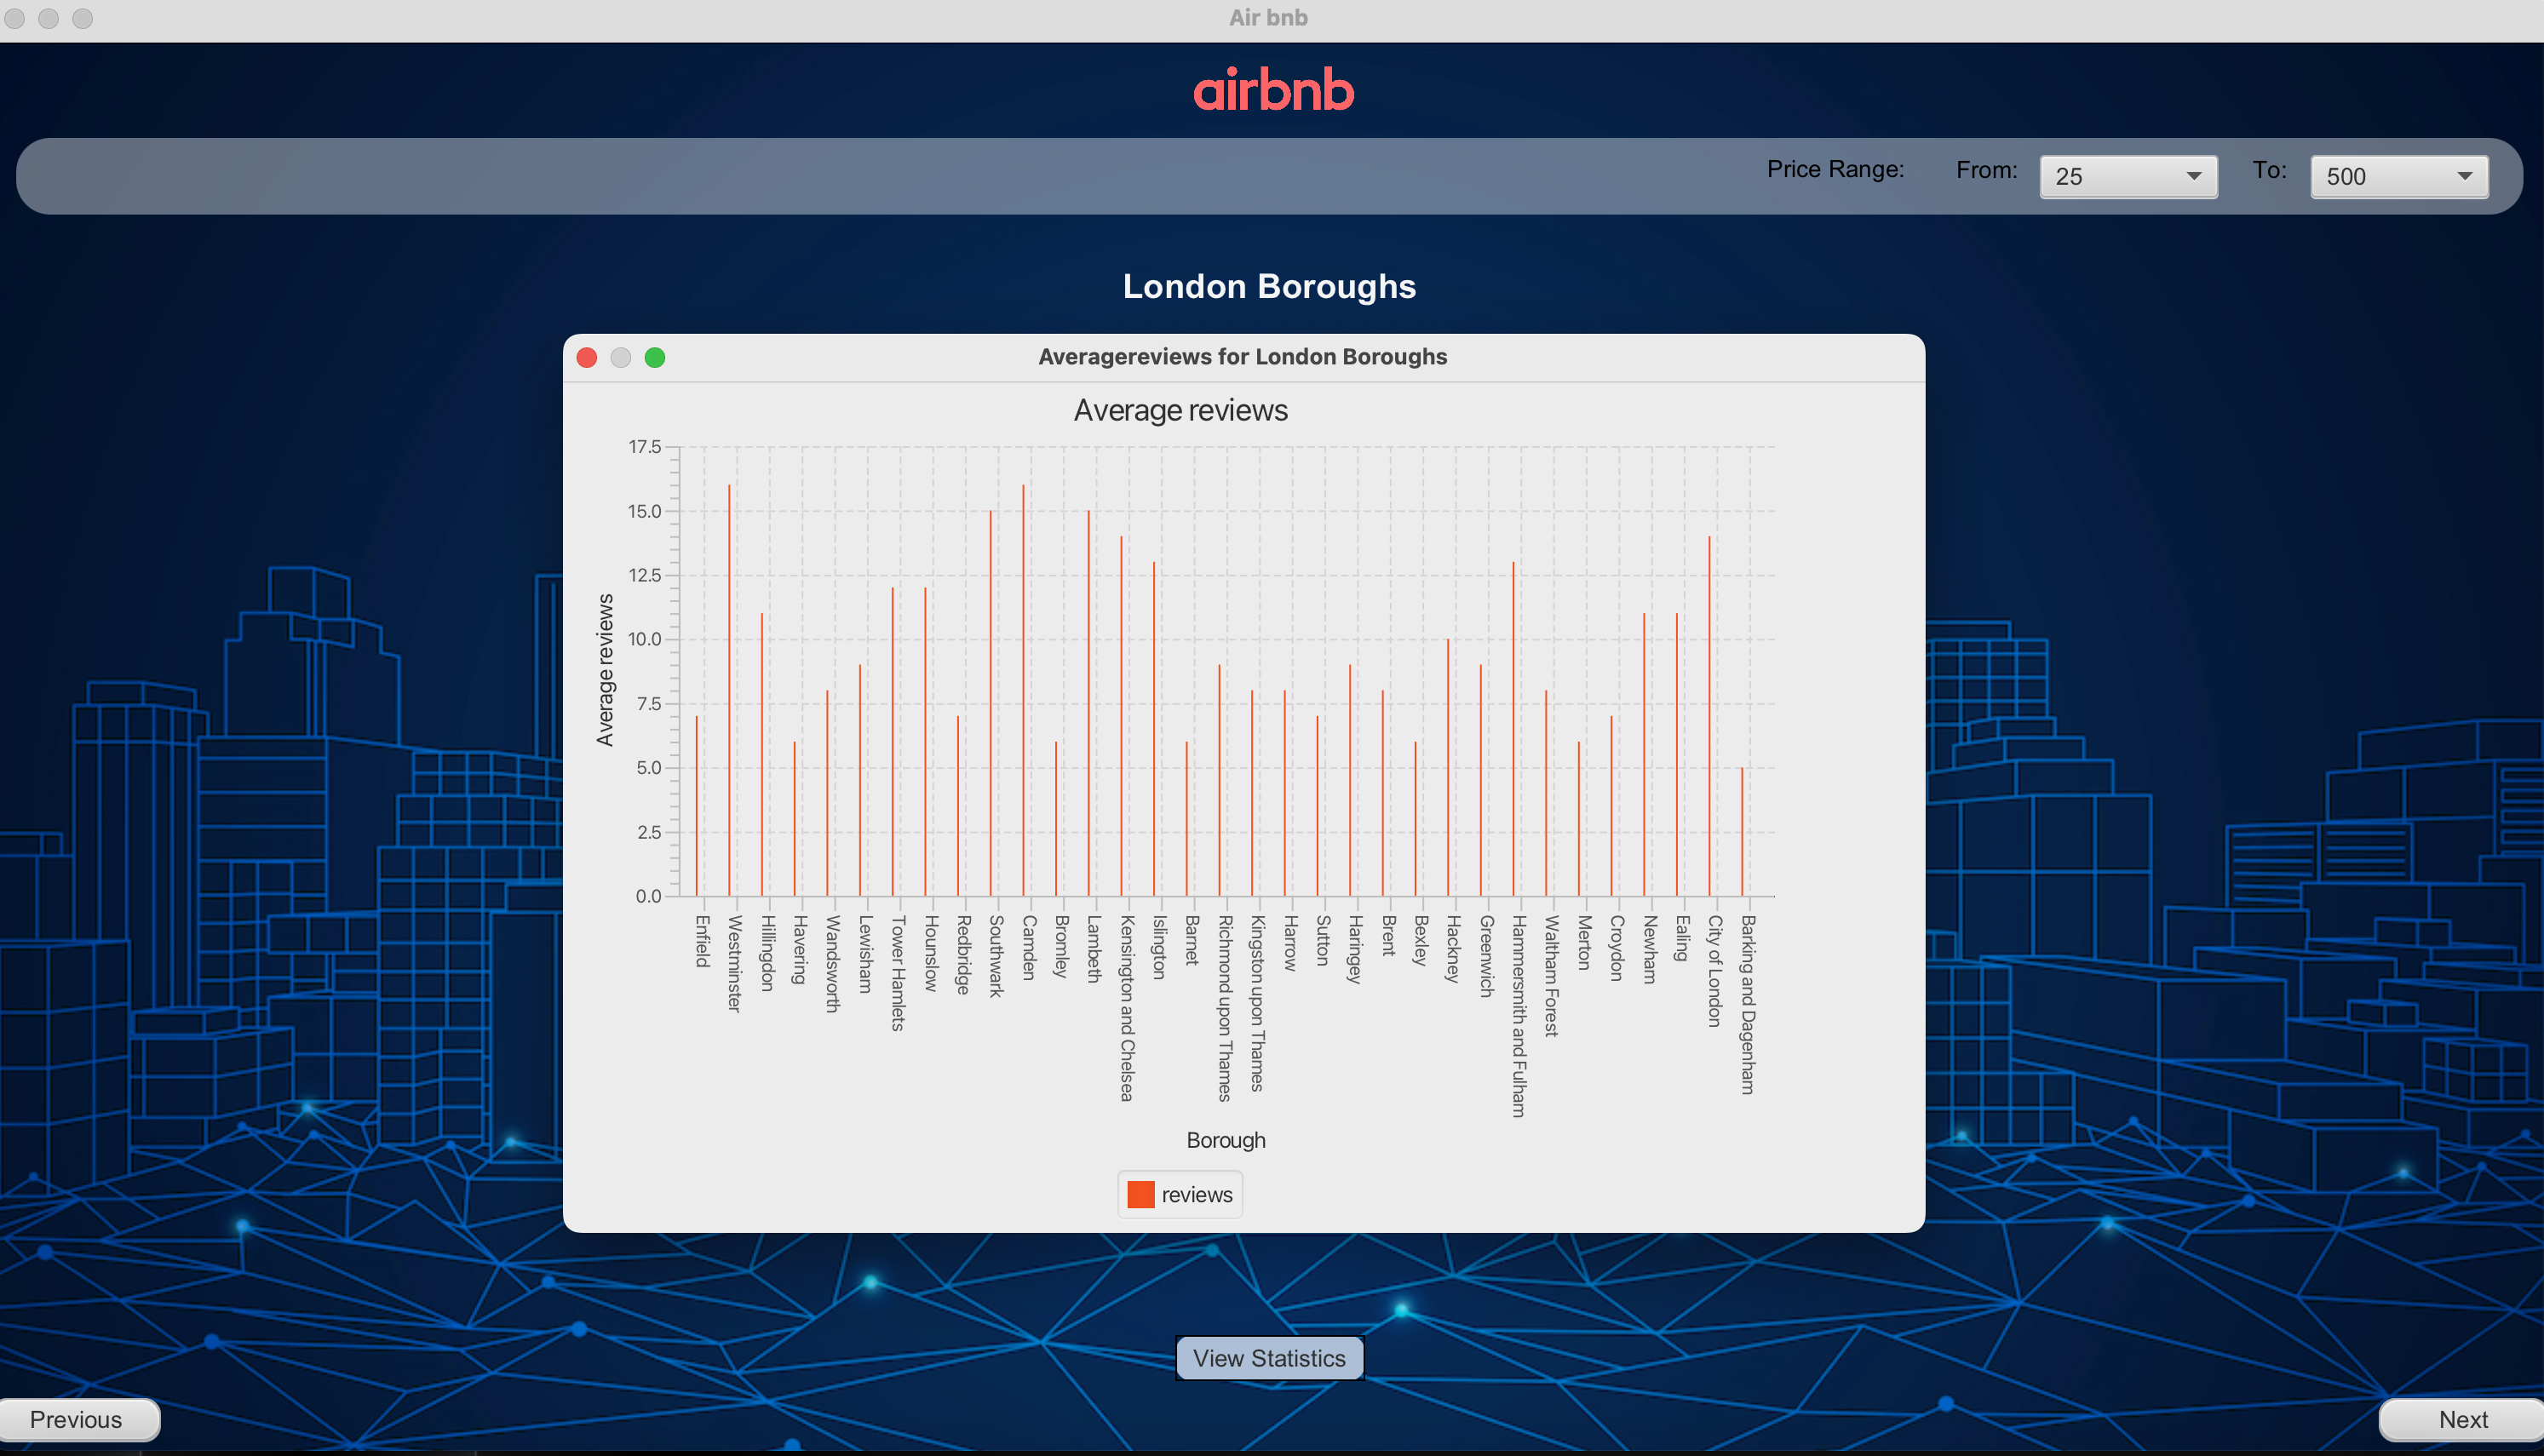
Task: Click the orange reviews legend swatch
Action: (1140, 1194)
